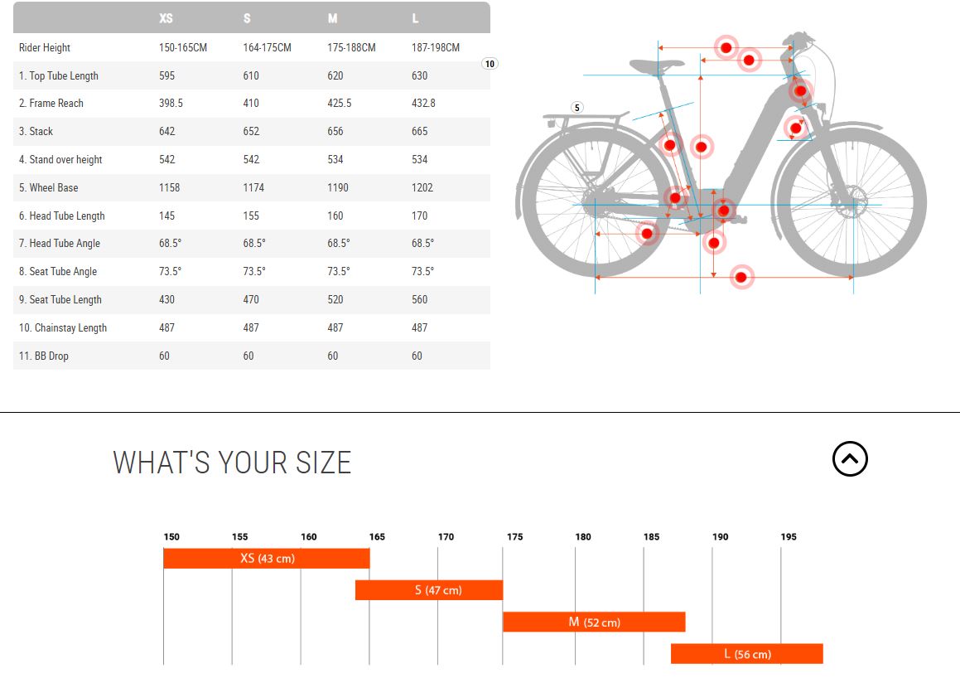Viewport: 960px width, 688px height.
Task: Click the Seat Tube Angle hotspot
Action: click(x=675, y=197)
